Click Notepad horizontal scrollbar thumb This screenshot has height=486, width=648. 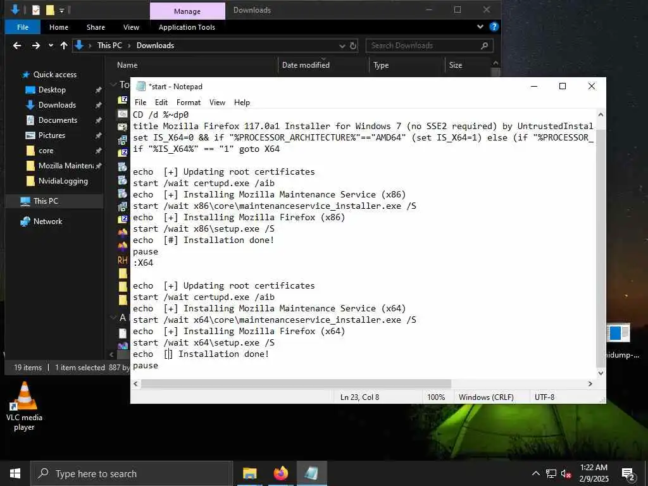coord(296,384)
